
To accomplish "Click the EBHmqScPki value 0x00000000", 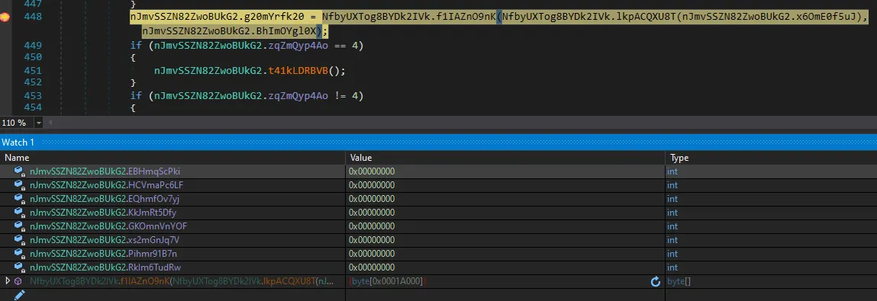I will [372, 171].
